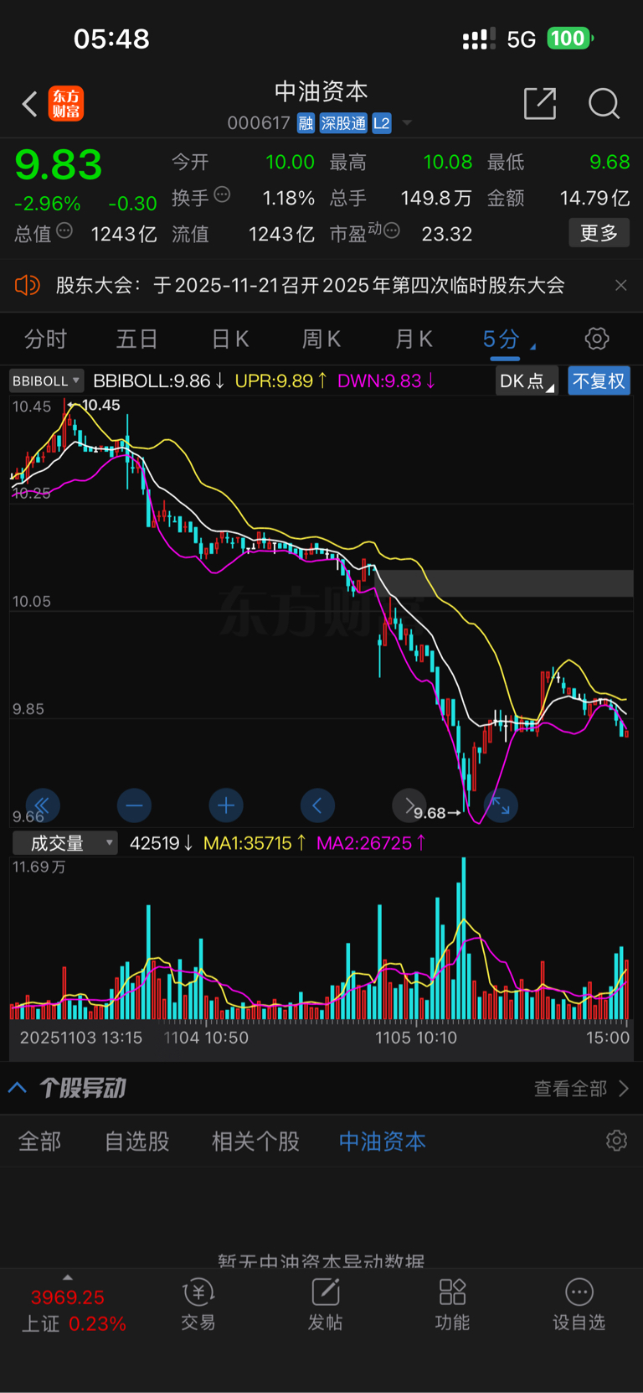Open 个股异动 settings gear icon
The height and width of the screenshot is (1393, 643).
(616, 1141)
